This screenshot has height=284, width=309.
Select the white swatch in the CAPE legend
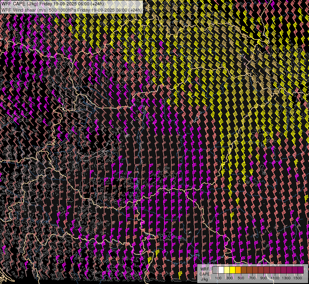click(221, 270)
